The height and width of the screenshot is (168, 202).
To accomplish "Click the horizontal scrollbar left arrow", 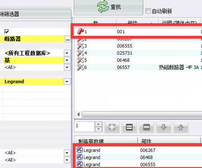I will (78, 115).
